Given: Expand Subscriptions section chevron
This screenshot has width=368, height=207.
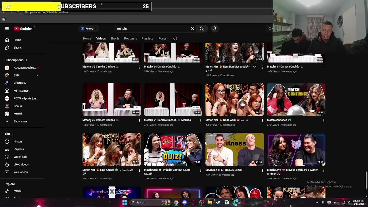Looking at the screenshot, I should pyautogui.click(x=26, y=60).
